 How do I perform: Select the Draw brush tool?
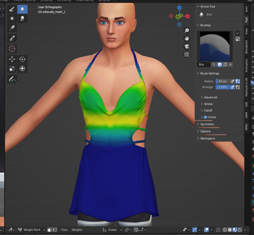pyautogui.click(x=12, y=9)
